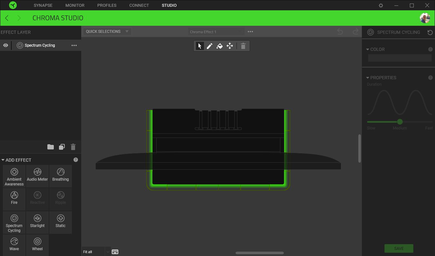Select the Move tool
The image size is (435, 256).
tap(230, 46)
